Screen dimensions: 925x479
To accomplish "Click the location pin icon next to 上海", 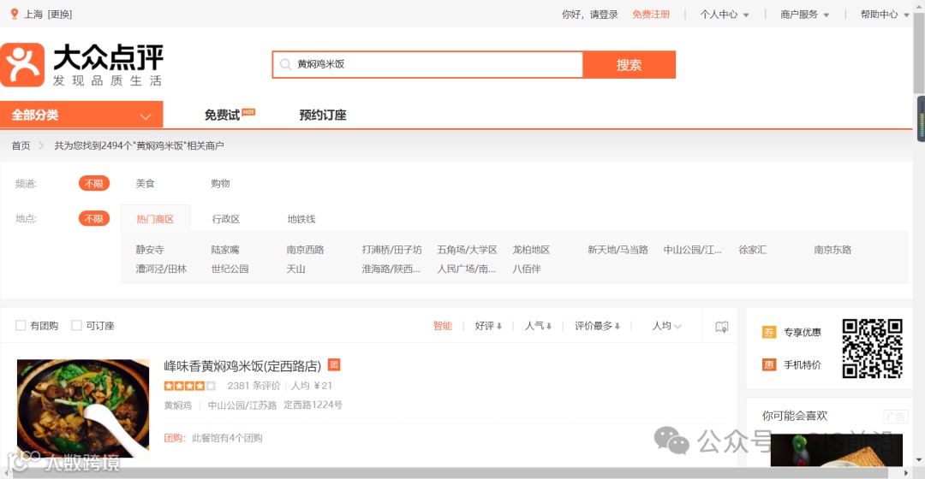I will (x=15, y=15).
